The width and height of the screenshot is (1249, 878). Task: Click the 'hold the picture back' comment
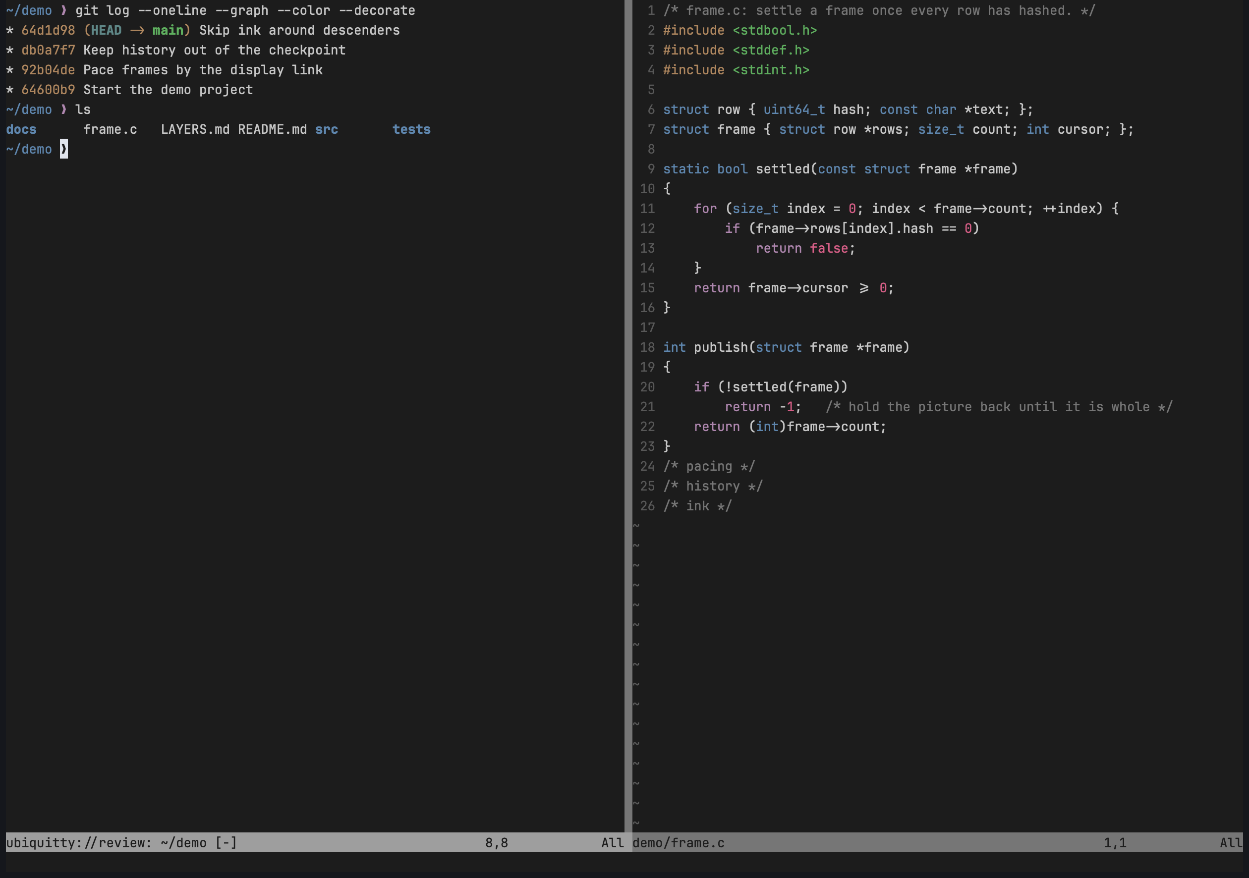tap(999, 407)
